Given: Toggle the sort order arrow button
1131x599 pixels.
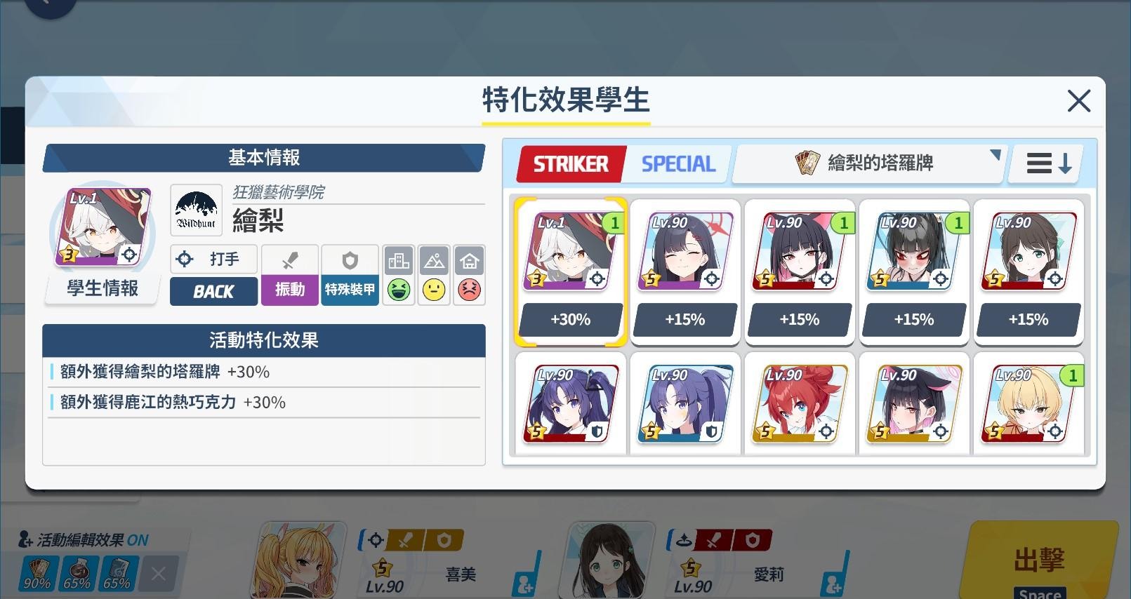Looking at the screenshot, I should [1048, 163].
